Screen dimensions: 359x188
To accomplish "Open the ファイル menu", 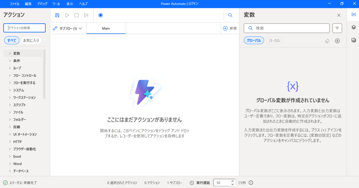I will pos(14,4).
